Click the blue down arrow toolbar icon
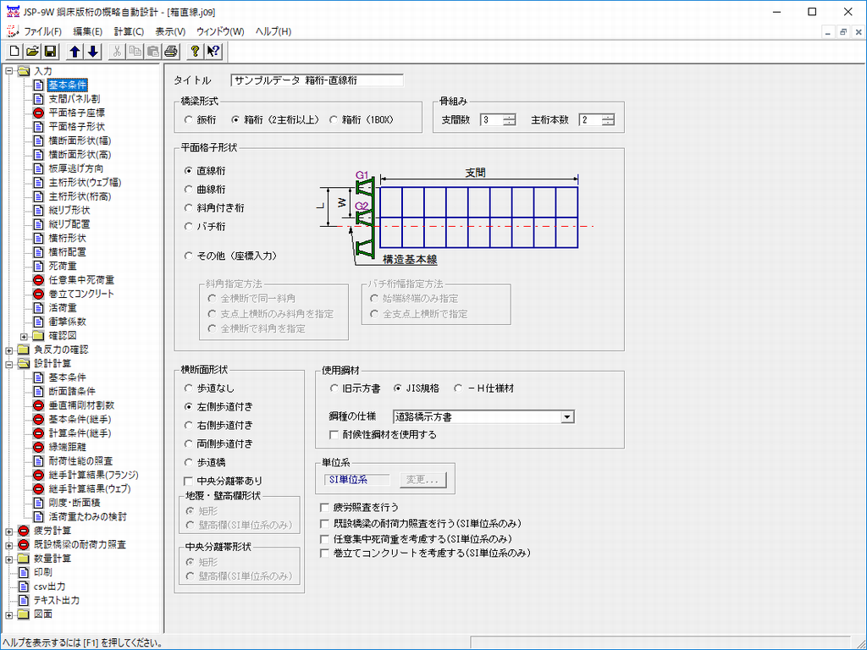 [93, 52]
